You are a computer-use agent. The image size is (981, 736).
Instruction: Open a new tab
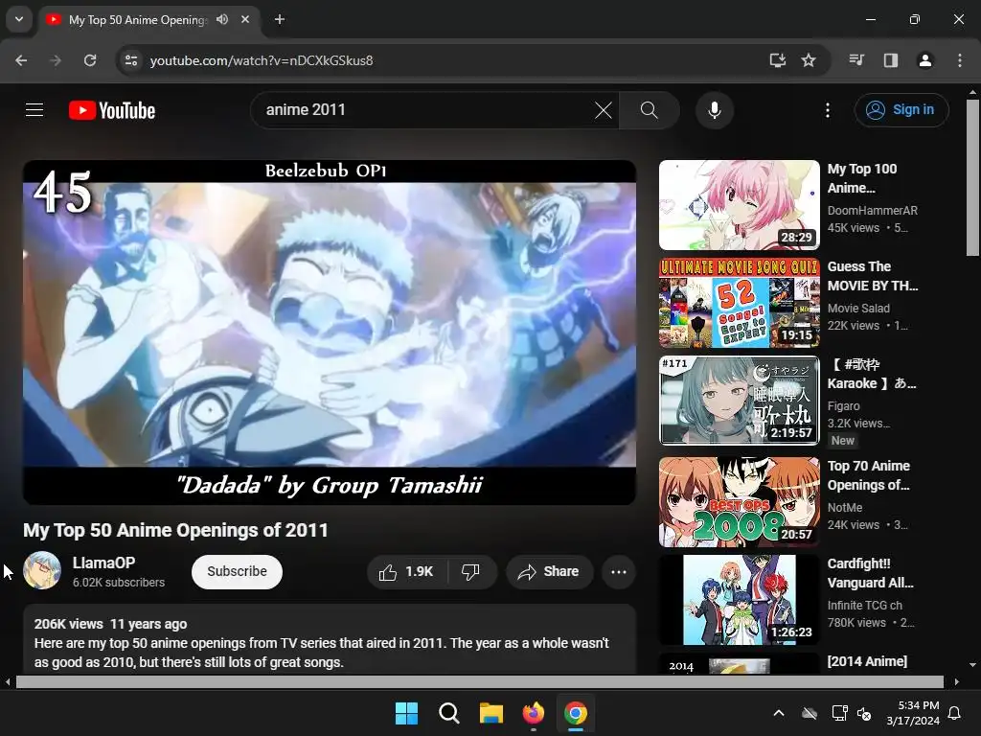pos(280,19)
